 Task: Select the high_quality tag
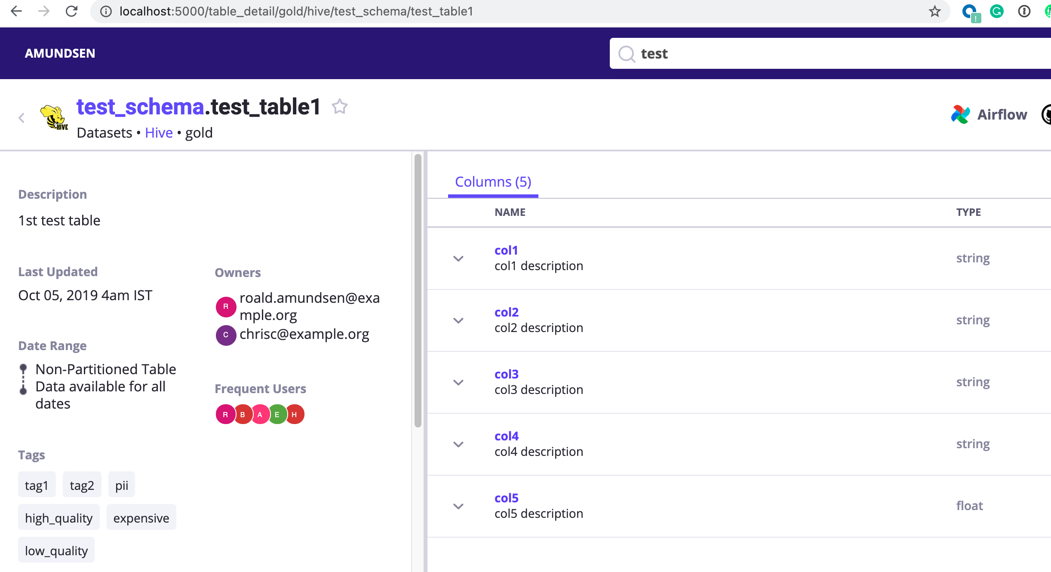click(x=58, y=517)
